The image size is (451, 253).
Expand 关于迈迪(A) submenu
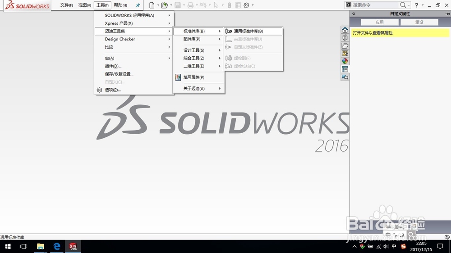[x=199, y=88]
